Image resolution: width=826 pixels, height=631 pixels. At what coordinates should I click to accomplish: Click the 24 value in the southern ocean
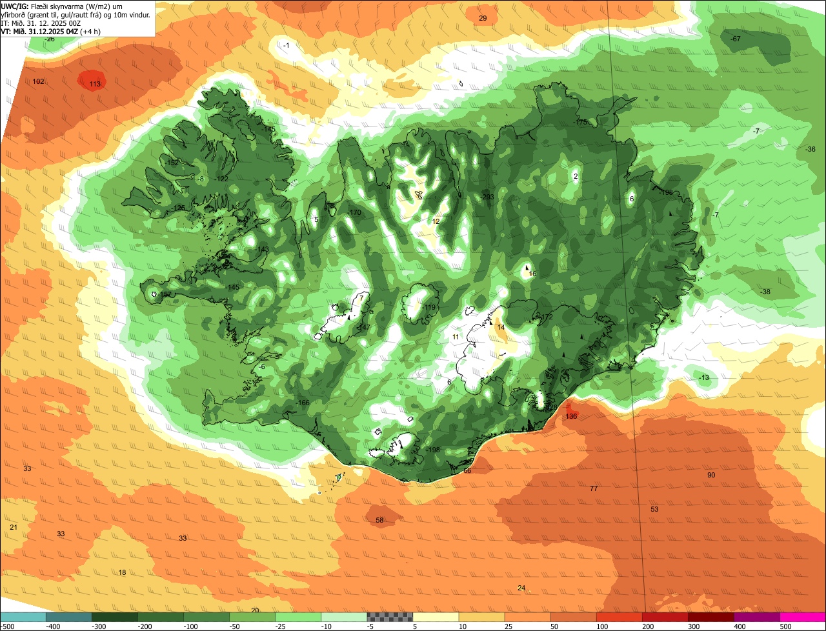click(x=521, y=588)
